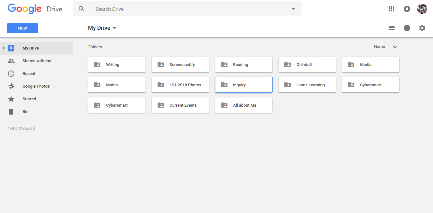
Task: Click the NEW button
Action: click(x=23, y=28)
